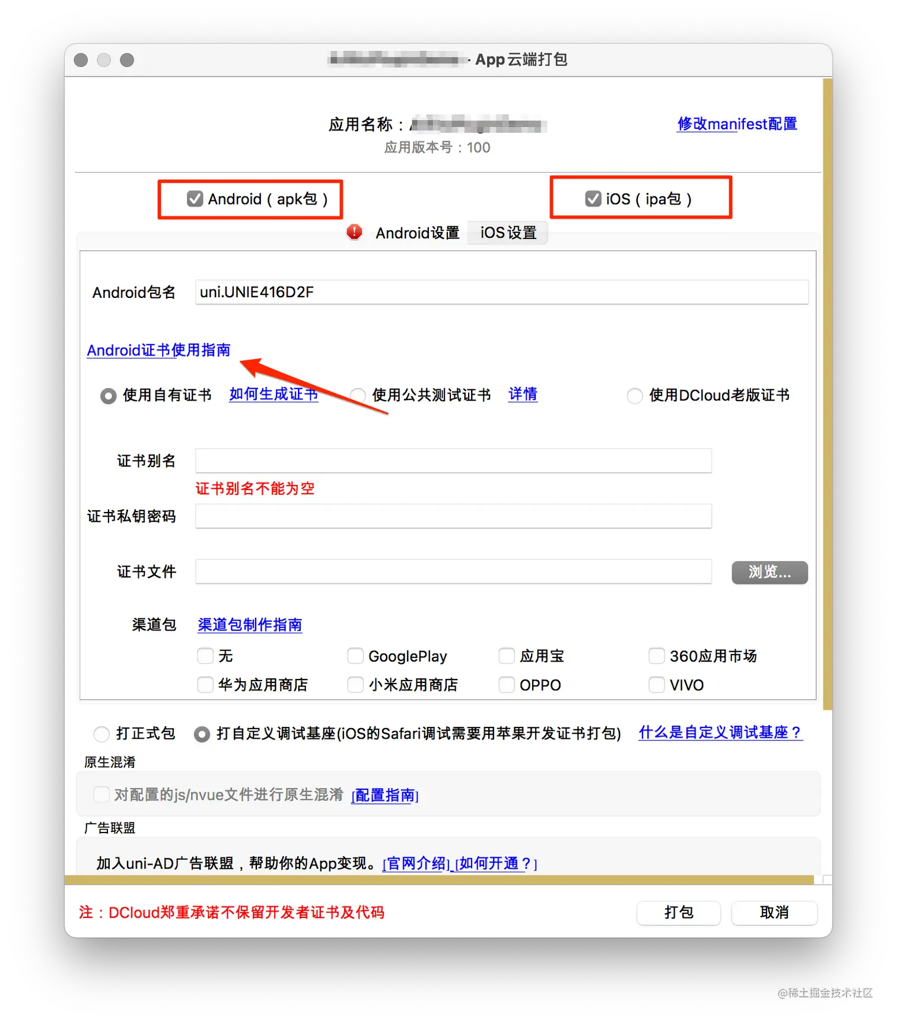This screenshot has height=1023, width=897.
Task: Click the 证书私钥密码 input field
Action: point(453,516)
